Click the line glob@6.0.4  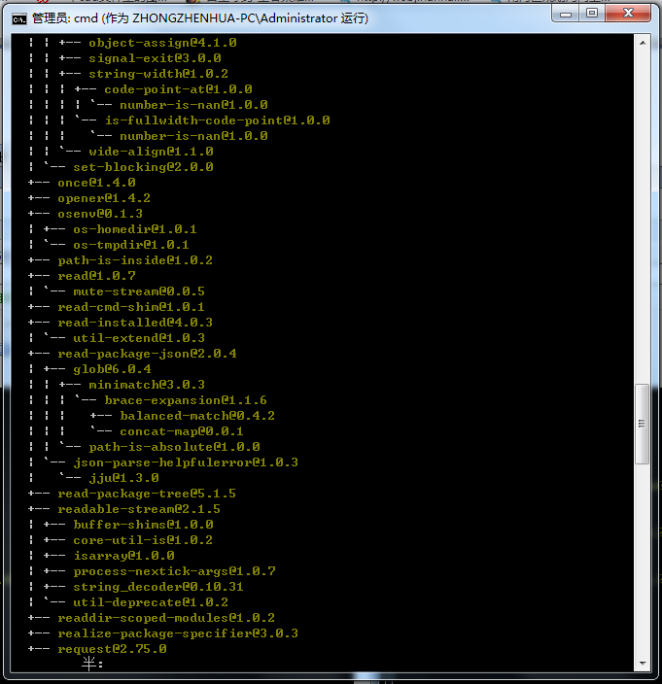click(x=112, y=369)
